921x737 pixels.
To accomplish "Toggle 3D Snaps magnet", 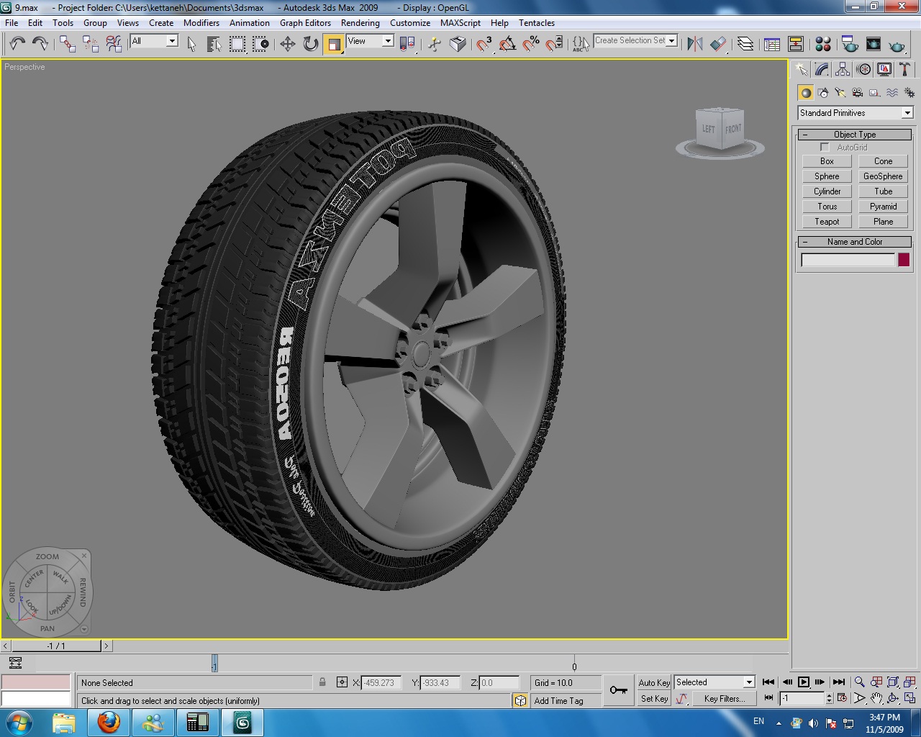I will 484,44.
